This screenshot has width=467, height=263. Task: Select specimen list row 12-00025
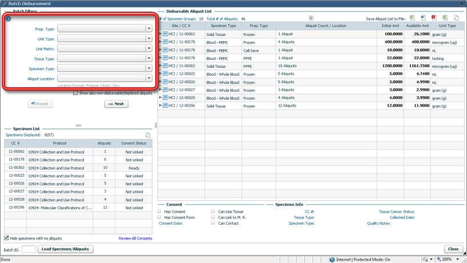78,176
